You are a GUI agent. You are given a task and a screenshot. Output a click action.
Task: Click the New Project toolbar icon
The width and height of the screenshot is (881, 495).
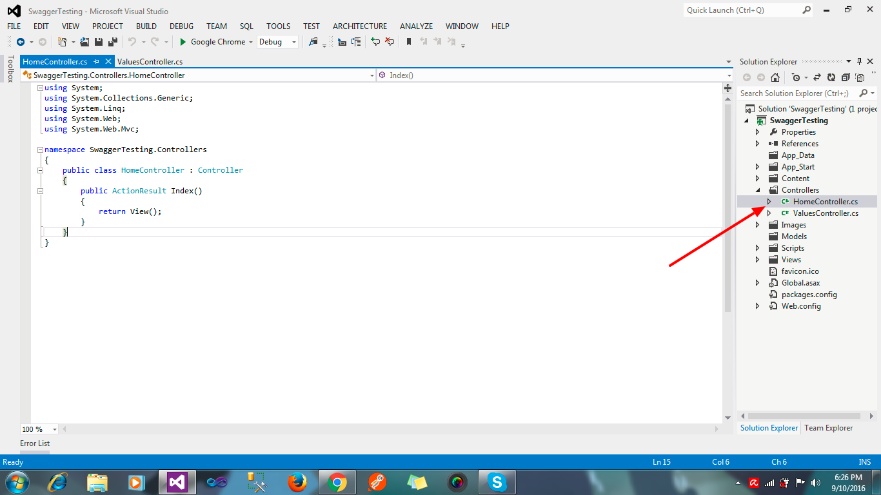[62, 42]
